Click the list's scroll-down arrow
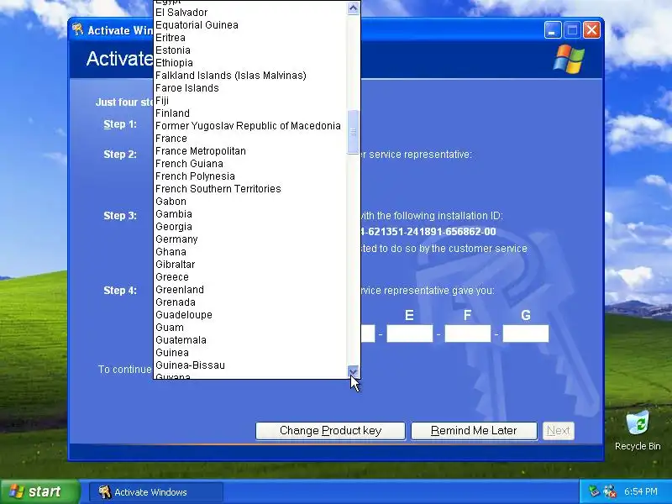 click(x=353, y=371)
